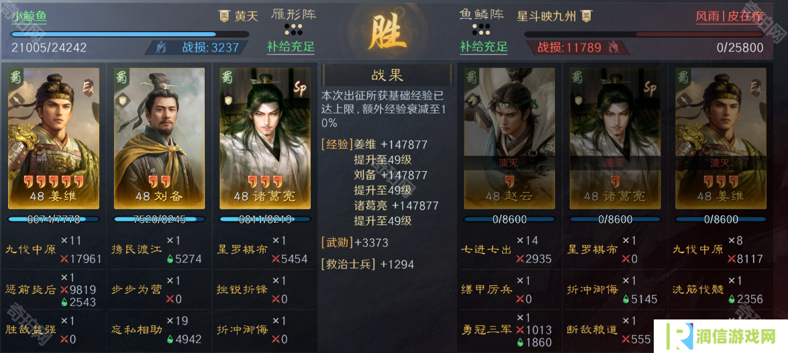Click the 九伐中原 skill under left 姜维

point(31,250)
